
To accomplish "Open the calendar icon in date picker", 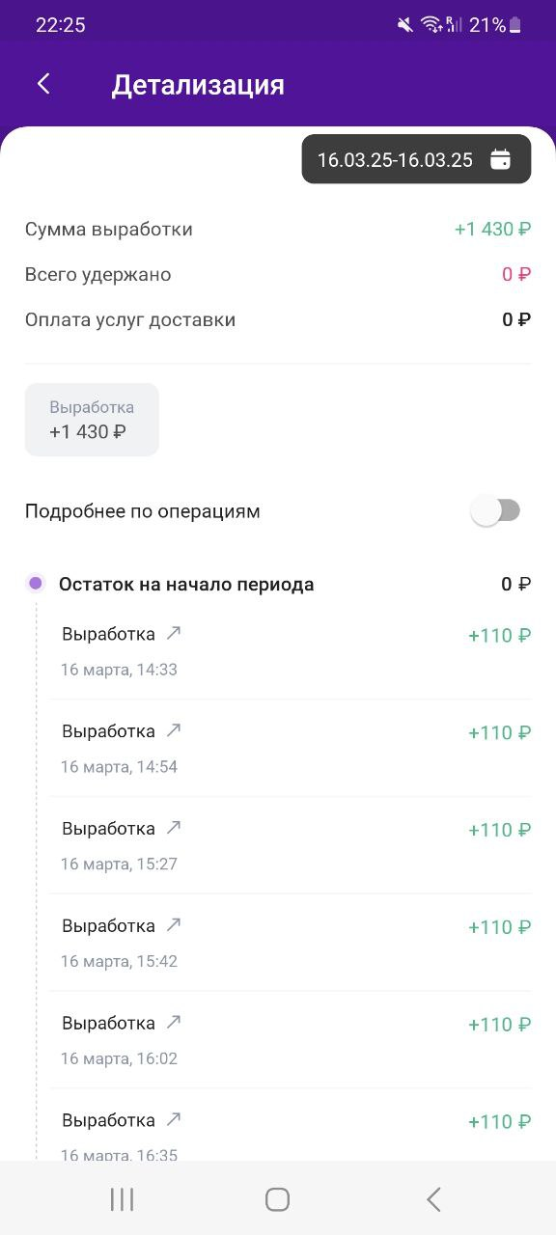I will pos(500,159).
